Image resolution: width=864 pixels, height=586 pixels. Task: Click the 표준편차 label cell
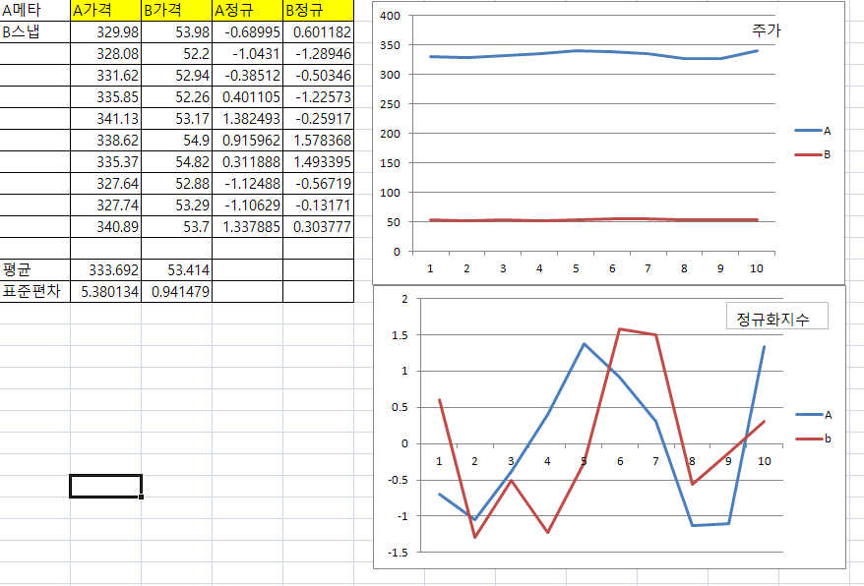pos(35,291)
